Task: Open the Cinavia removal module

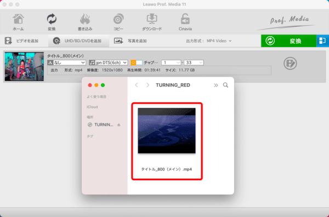Action: click(185, 22)
